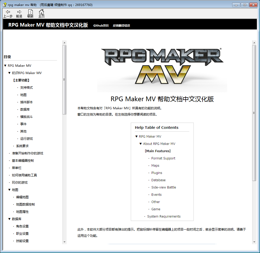Open the 插件脚本 topic
The height and width of the screenshot is (253, 260).
point(27,102)
